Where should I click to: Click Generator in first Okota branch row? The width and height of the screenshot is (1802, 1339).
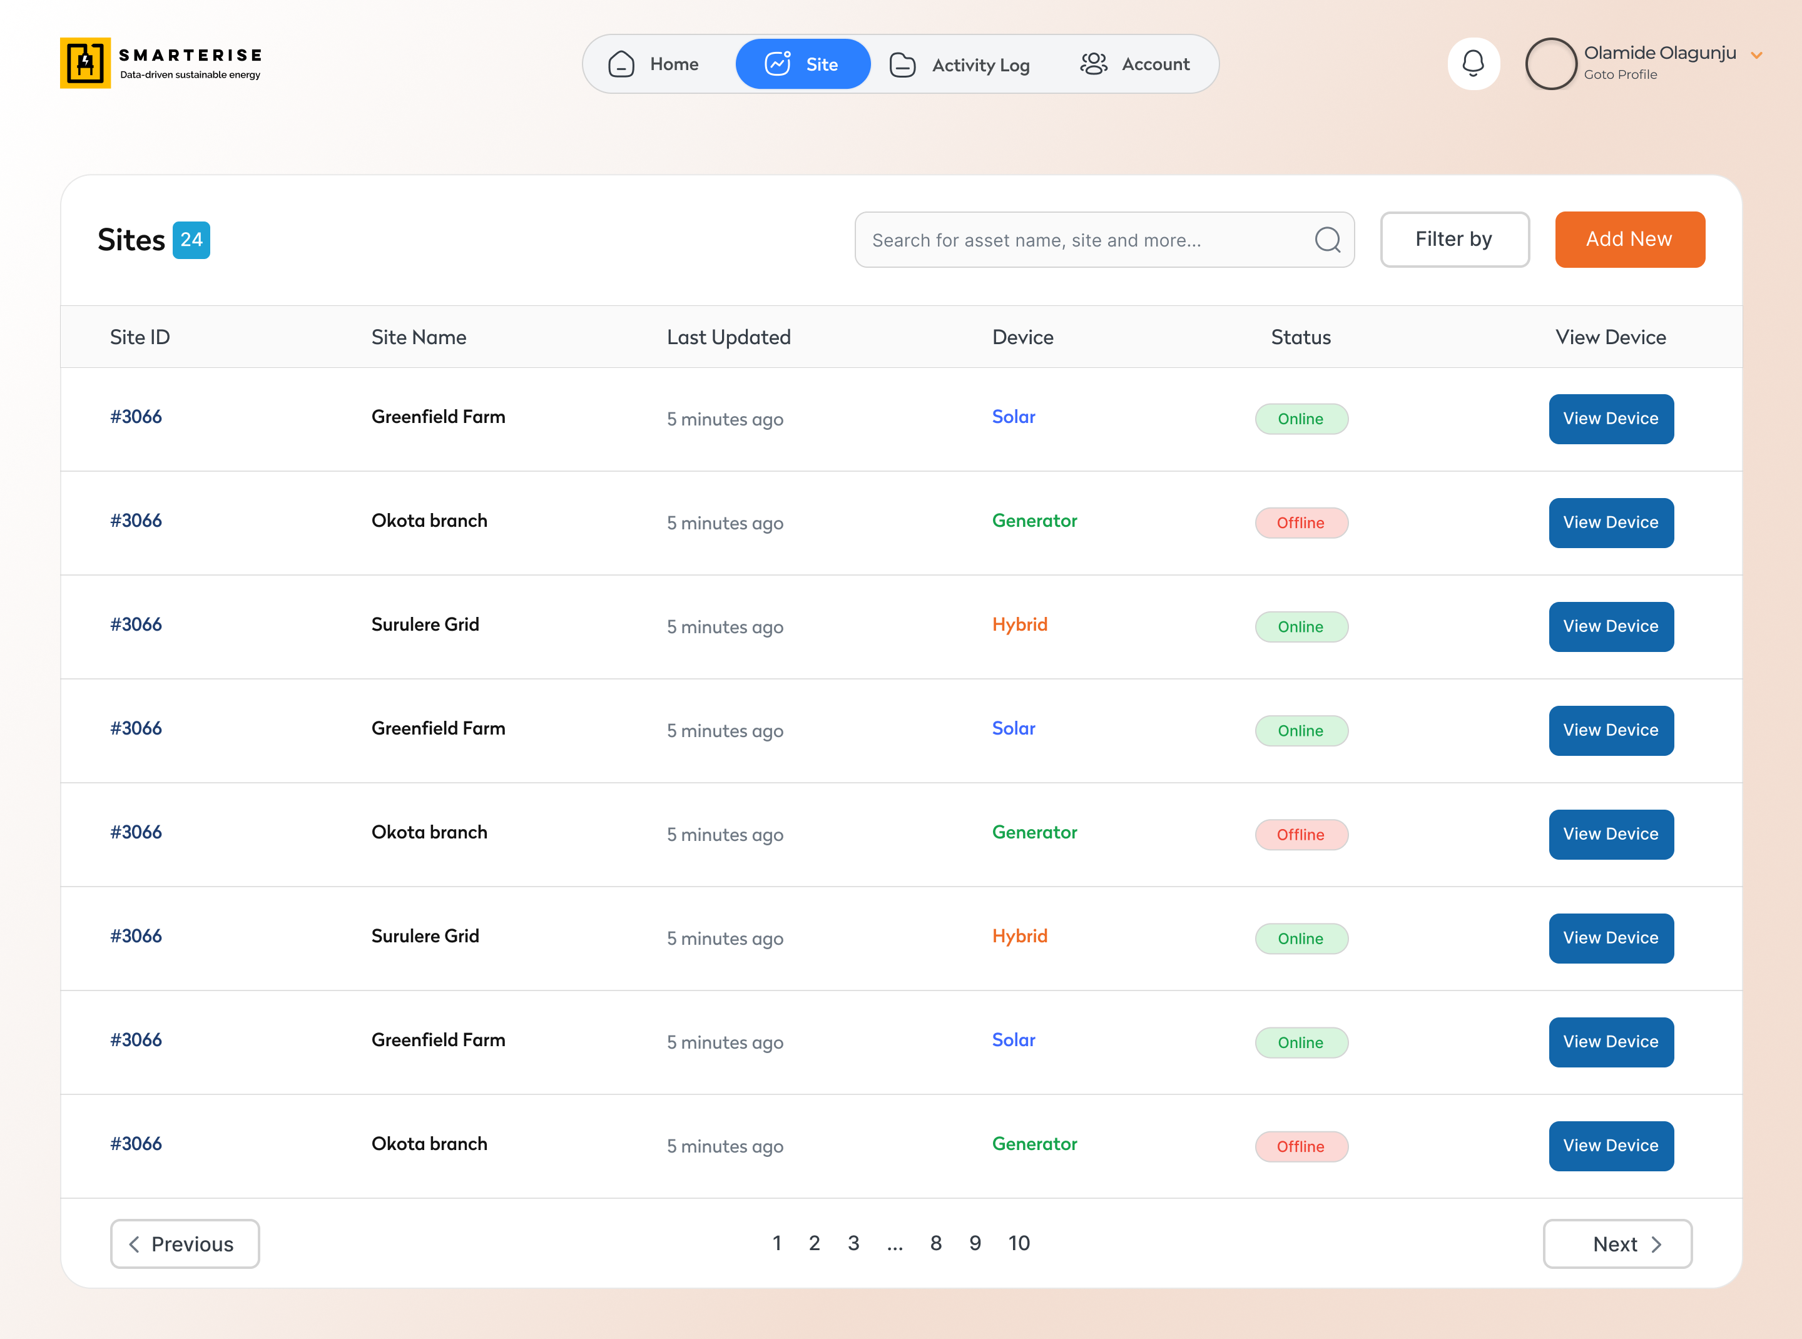coord(1034,521)
